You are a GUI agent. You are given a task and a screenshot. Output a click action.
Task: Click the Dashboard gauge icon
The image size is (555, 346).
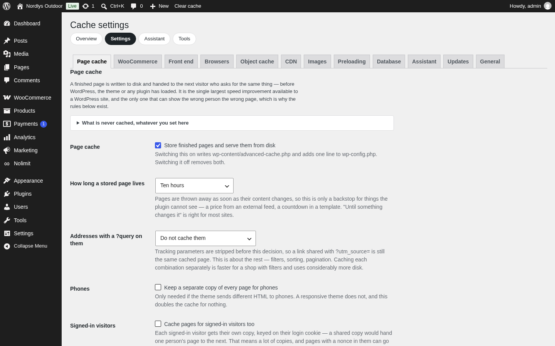point(7,23)
